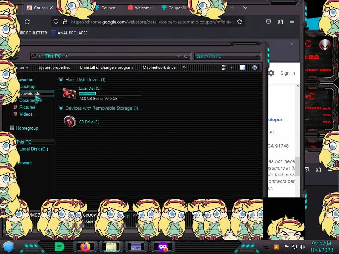Viewport: 339px width, 254px height.
Task: Open the Developer link on the page
Action: (x=275, y=119)
